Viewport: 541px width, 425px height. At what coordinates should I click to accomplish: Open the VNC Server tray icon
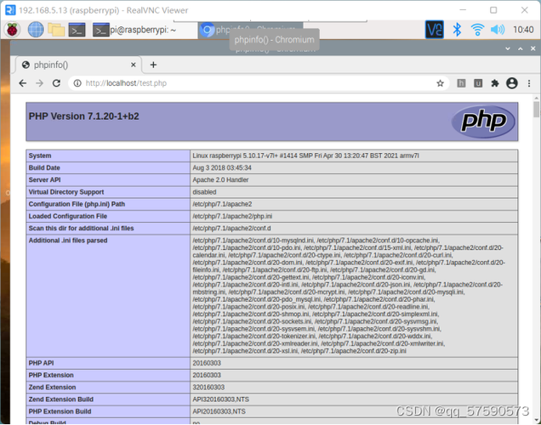pyautogui.click(x=434, y=30)
